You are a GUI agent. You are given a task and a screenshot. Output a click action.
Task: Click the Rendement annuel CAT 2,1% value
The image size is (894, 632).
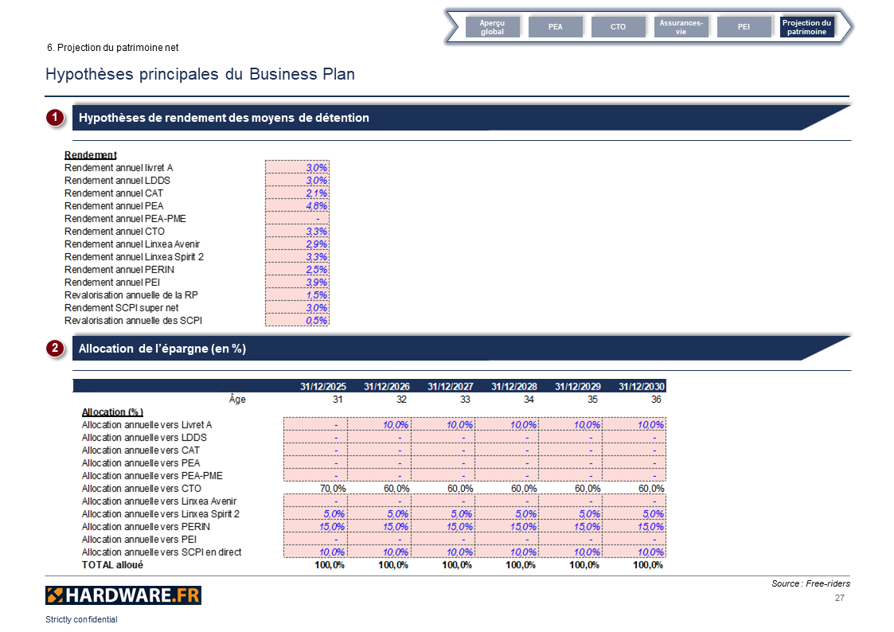coord(297,193)
